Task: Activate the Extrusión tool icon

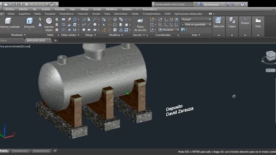Action: [29, 21]
